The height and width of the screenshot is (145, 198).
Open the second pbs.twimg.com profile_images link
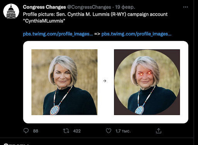[x=137, y=34]
